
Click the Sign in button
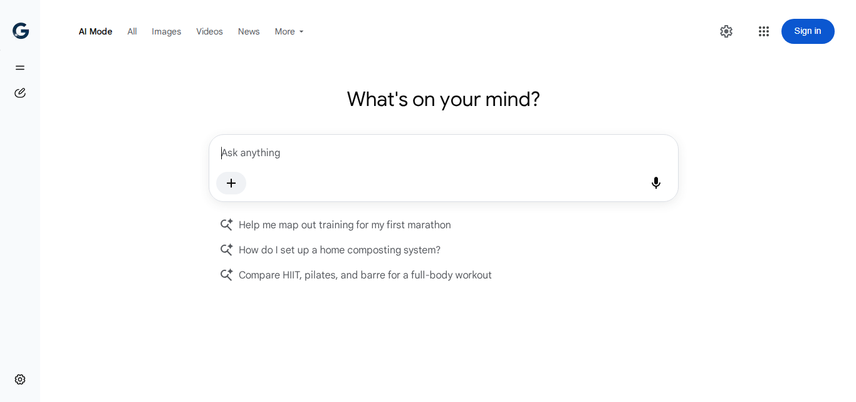pyautogui.click(x=808, y=31)
